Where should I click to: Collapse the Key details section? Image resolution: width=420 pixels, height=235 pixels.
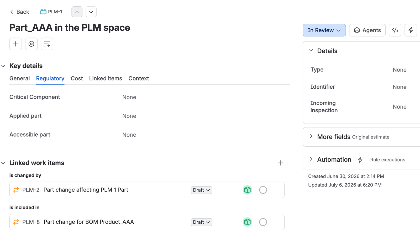tap(3, 66)
